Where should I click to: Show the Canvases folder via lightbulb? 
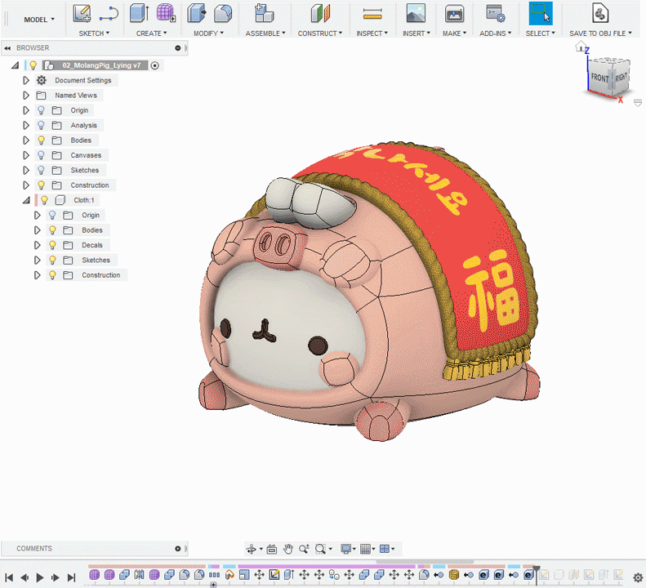(41, 155)
